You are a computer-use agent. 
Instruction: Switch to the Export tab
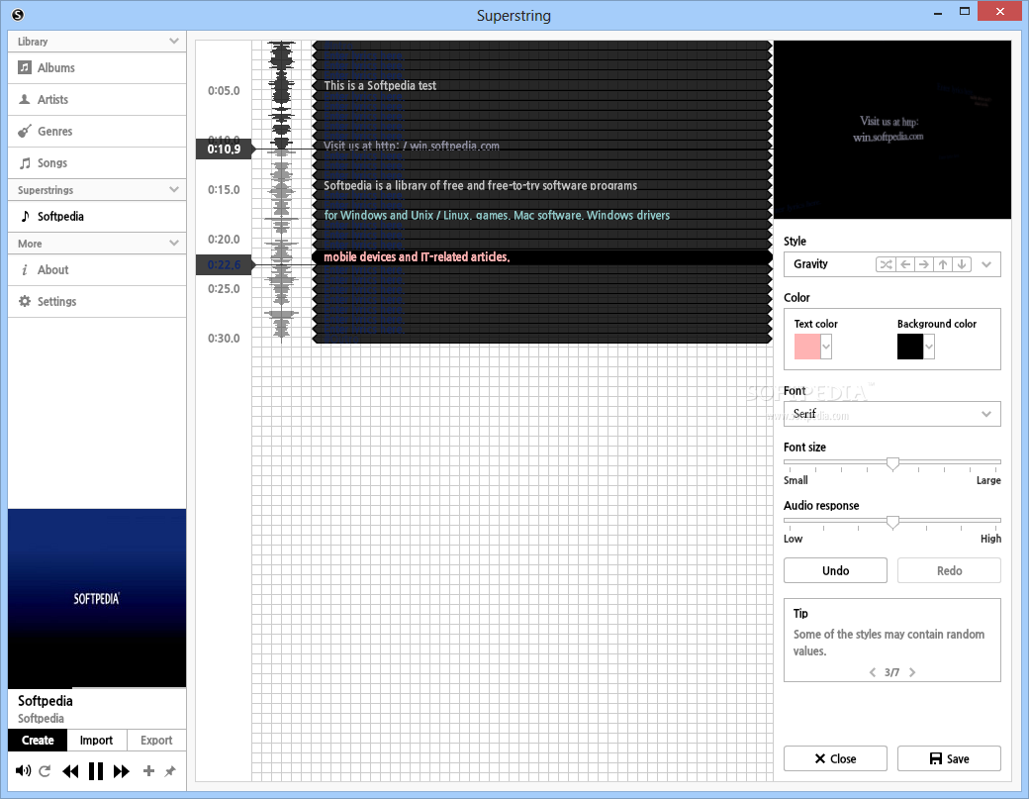click(x=156, y=740)
